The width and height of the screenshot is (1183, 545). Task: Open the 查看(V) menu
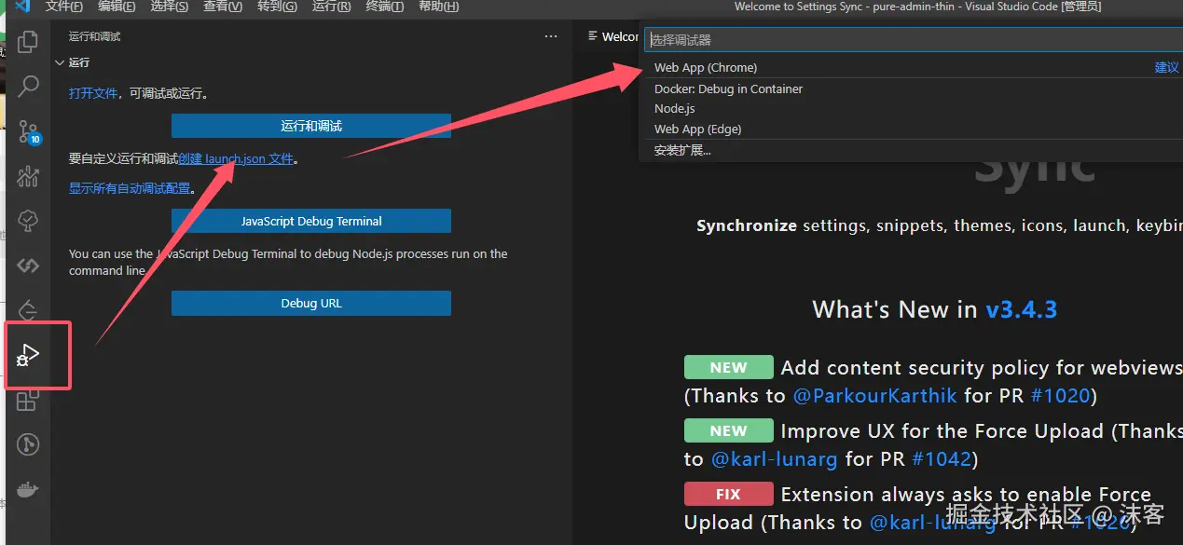click(223, 7)
